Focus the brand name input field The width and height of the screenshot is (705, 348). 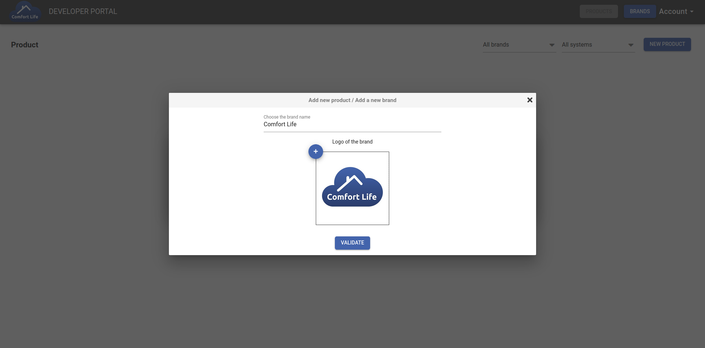[x=352, y=124]
